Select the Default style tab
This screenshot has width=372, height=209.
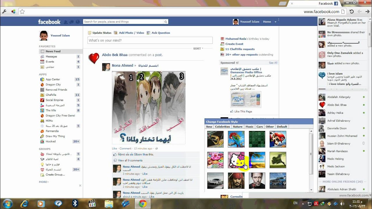(x=282, y=127)
